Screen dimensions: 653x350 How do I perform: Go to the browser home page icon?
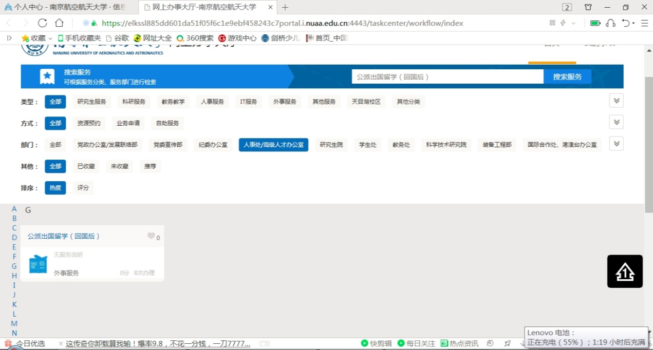[x=59, y=23]
